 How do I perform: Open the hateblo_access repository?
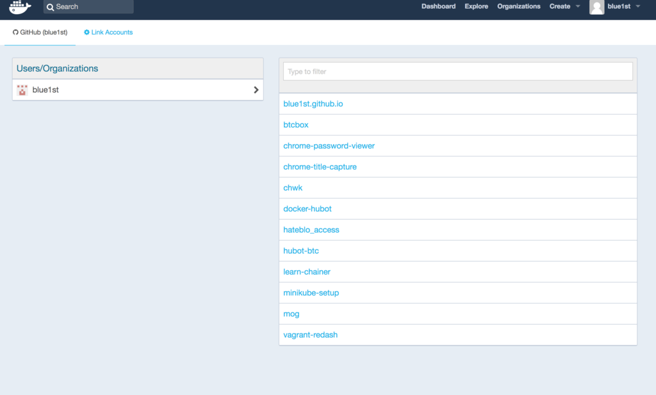[x=311, y=230]
